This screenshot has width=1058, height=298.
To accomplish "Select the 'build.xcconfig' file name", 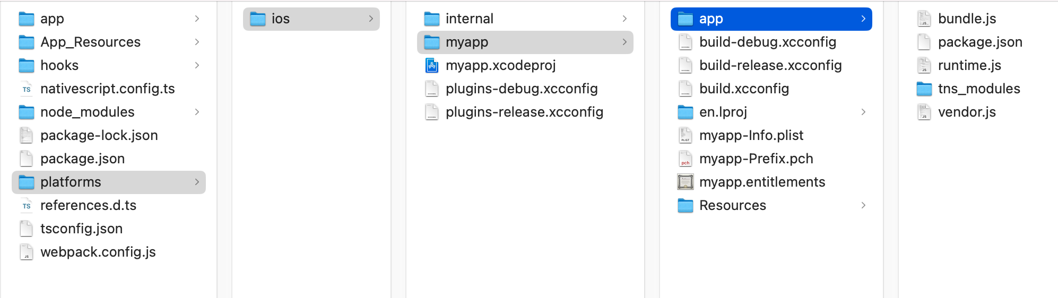I will (x=744, y=89).
